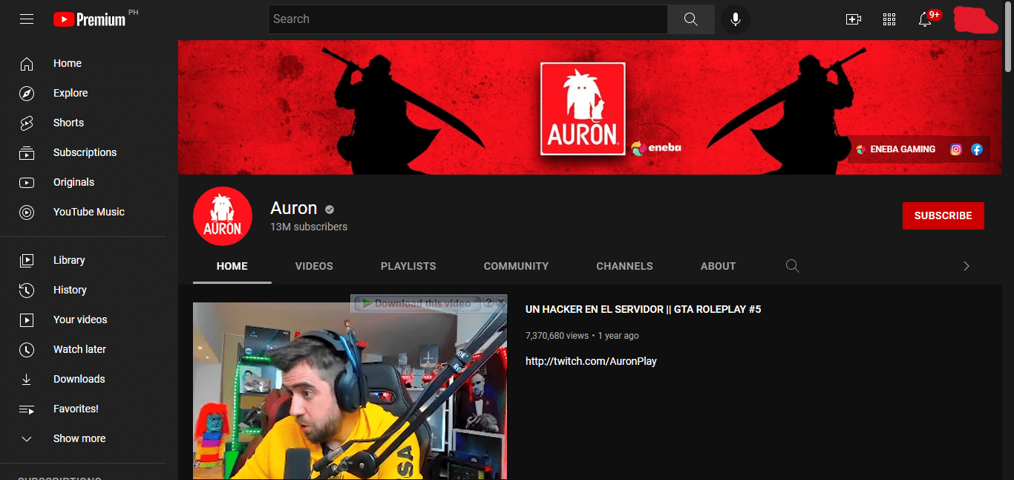
Task: Click the Watch later clock icon
Action: click(27, 350)
